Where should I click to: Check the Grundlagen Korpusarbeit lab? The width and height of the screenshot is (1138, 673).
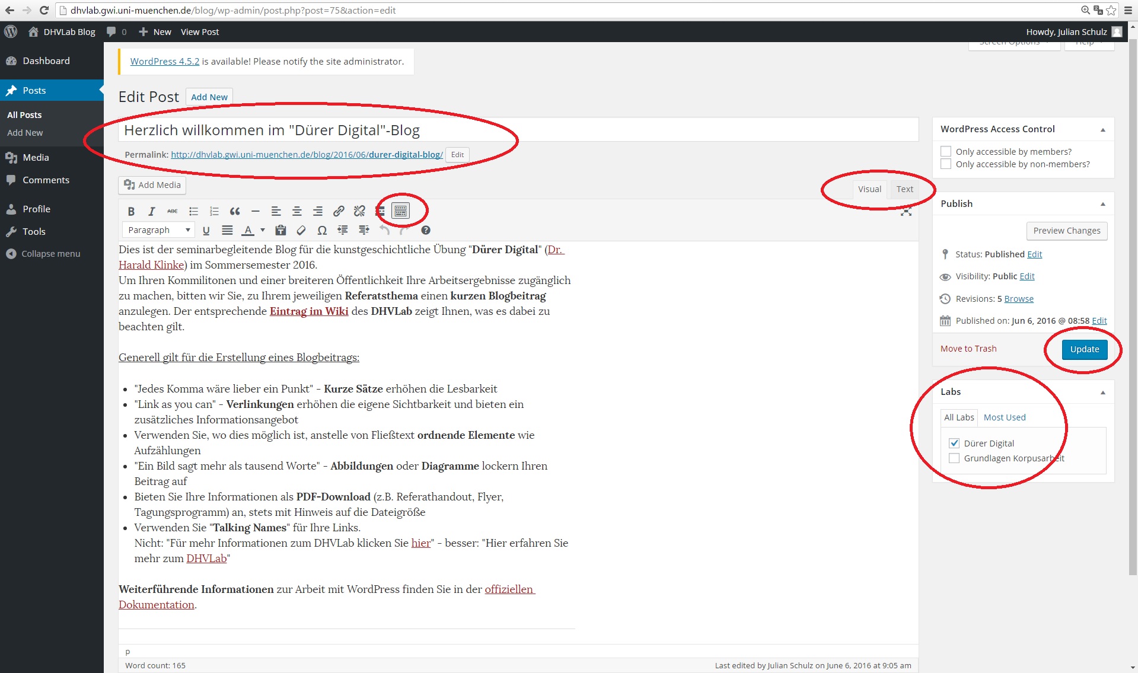click(954, 458)
